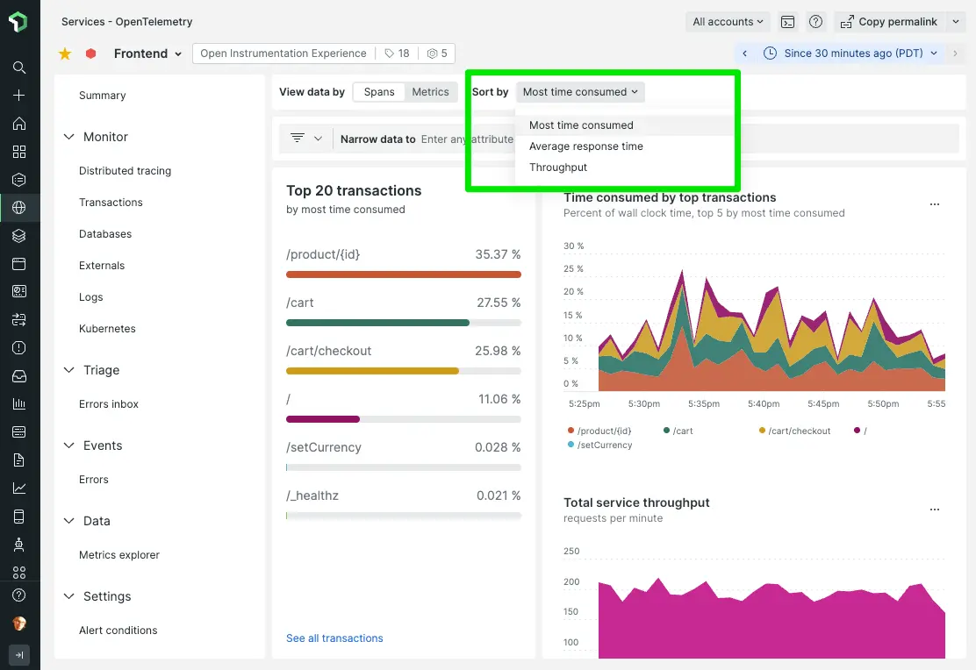Click the New Relic logo

(x=19, y=21)
